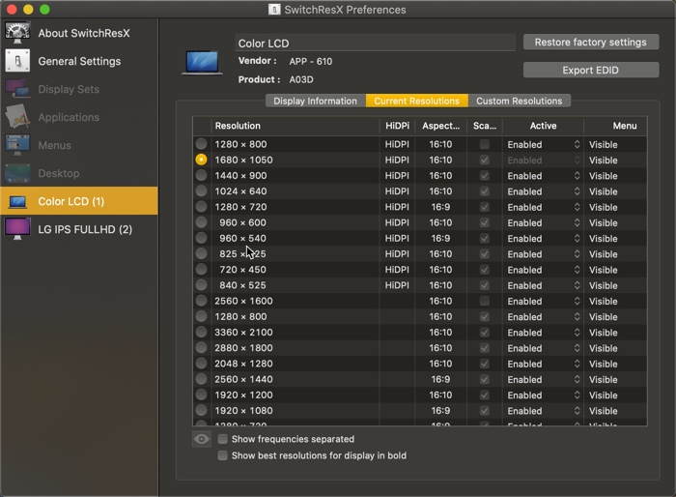
Task: Select the Color LCD laptop icon in sidebar
Action: click(x=17, y=201)
